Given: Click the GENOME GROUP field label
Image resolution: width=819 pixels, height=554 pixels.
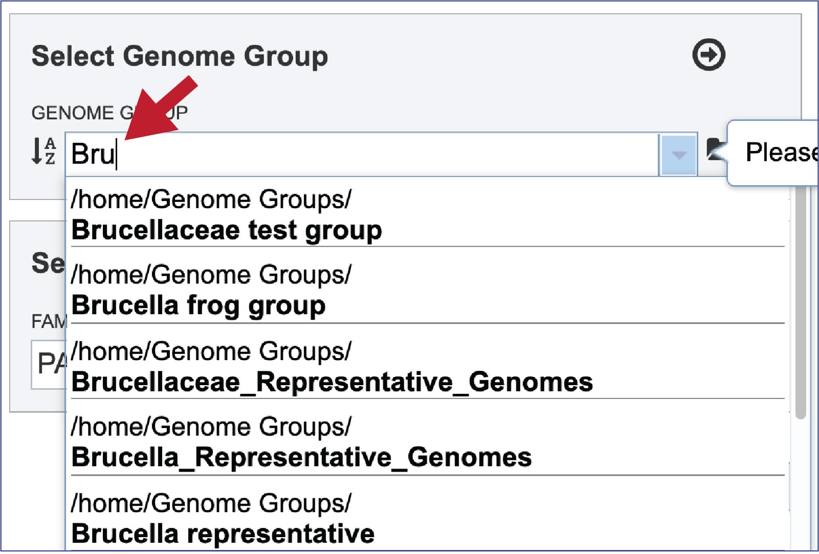Looking at the screenshot, I should (x=110, y=113).
